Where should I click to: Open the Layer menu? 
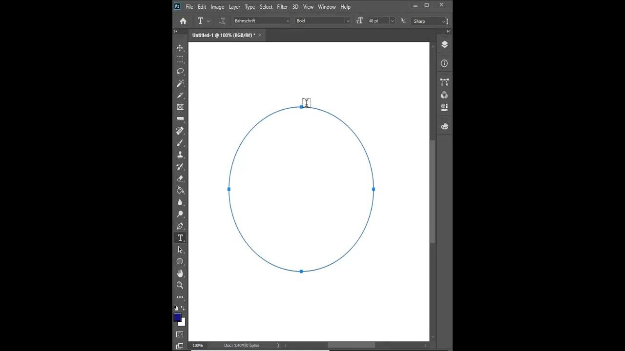click(x=234, y=7)
